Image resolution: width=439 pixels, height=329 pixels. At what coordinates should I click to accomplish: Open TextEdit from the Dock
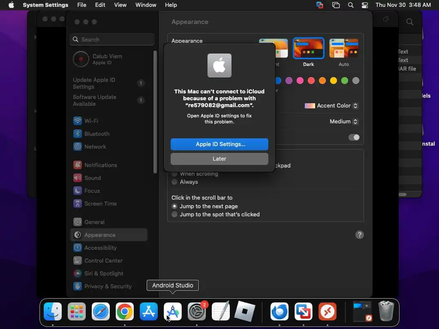(x=221, y=311)
